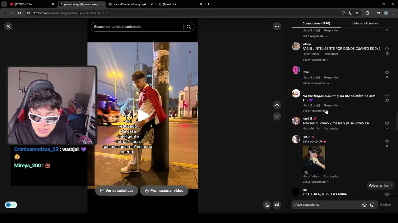Click 'Publicar' to post comment
The width and height of the screenshot is (398, 223).
pyautogui.click(x=385, y=205)
